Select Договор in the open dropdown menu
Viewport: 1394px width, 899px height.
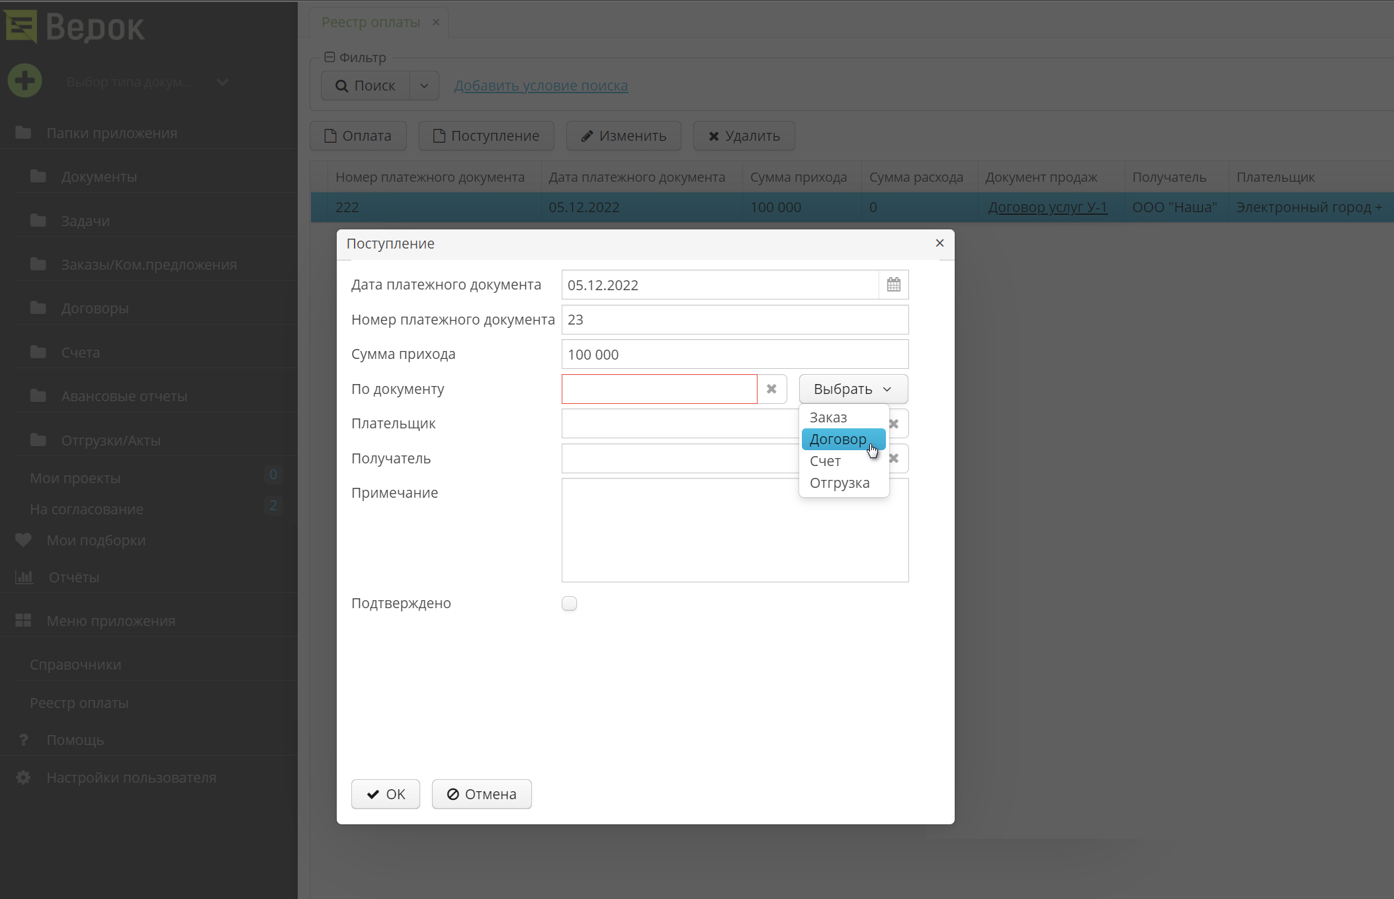pyautogui.click(x=838, y=439)
